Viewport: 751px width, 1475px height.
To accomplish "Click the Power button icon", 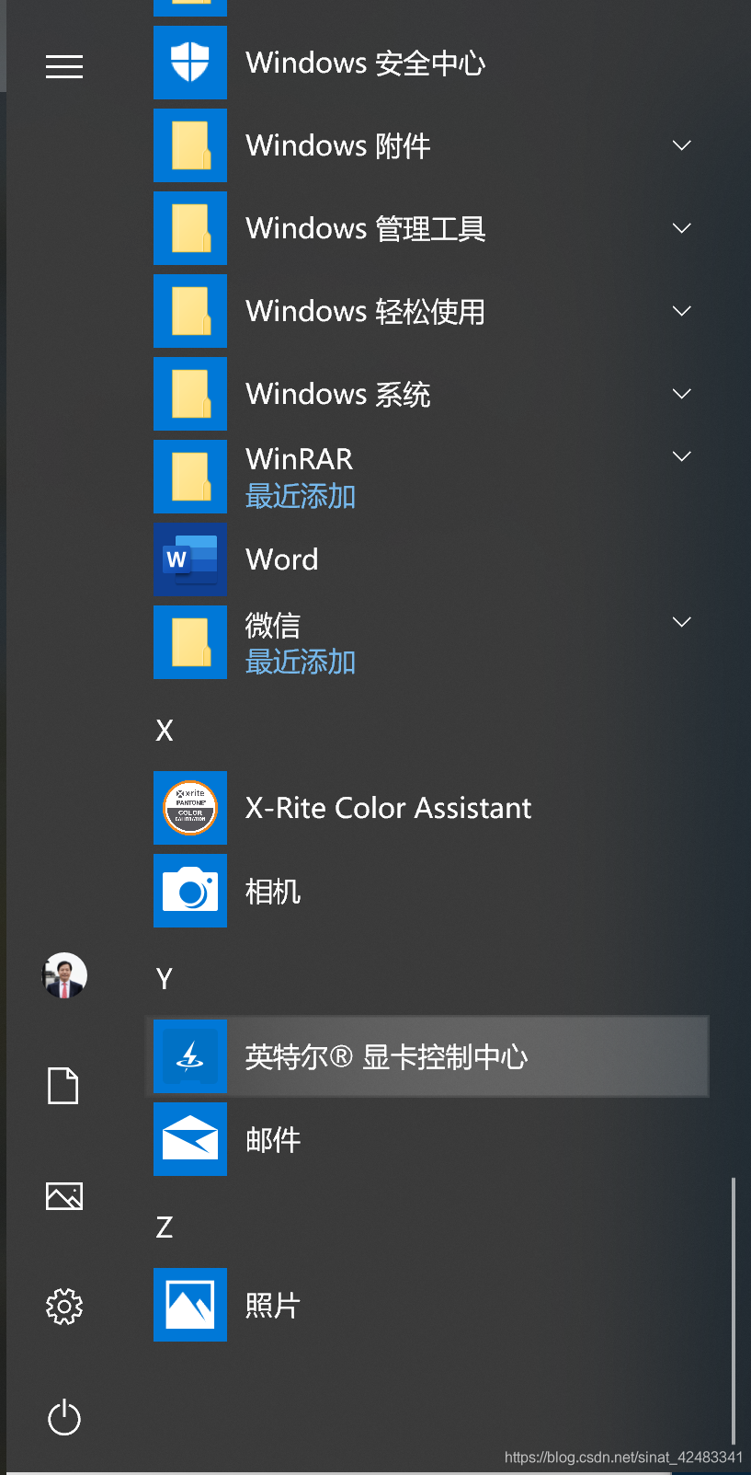I will point(64,1417).
